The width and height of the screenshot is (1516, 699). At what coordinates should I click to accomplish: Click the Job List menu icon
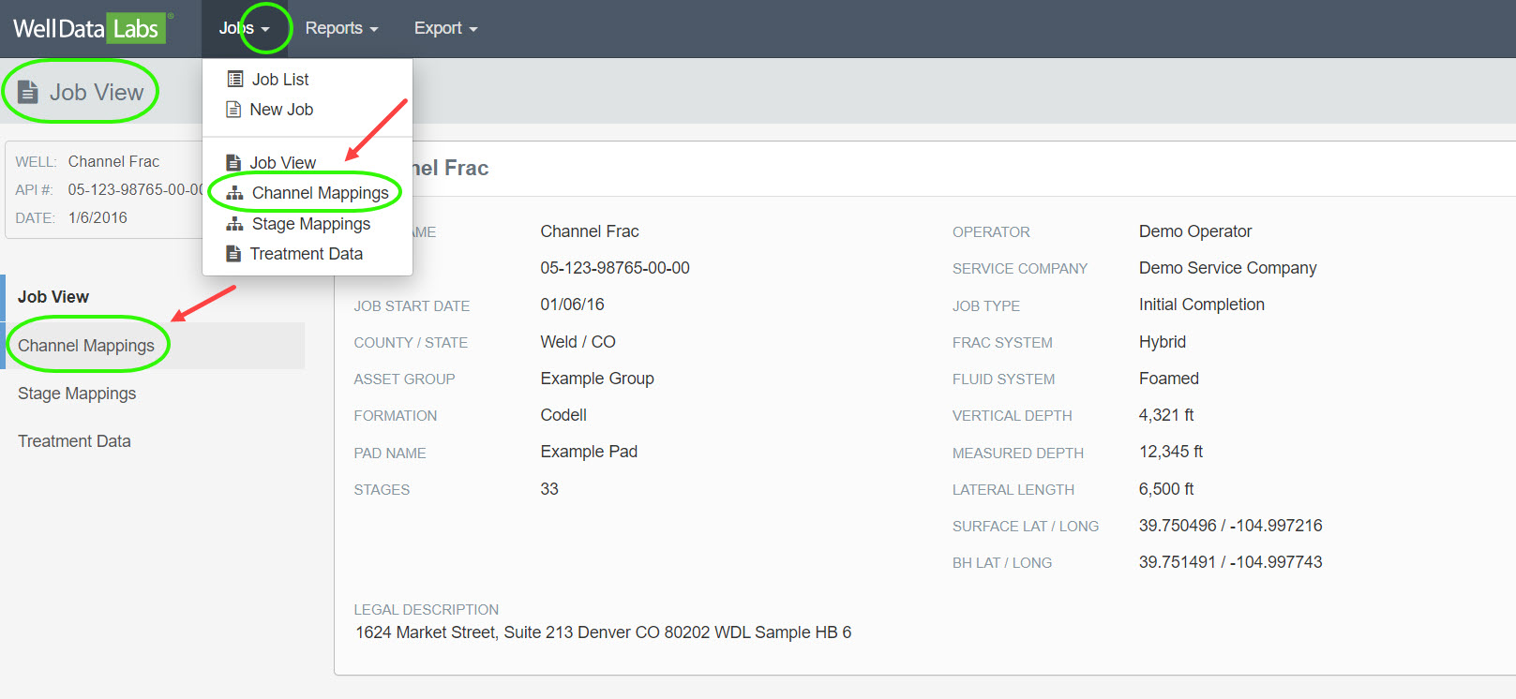coord(235,80)
